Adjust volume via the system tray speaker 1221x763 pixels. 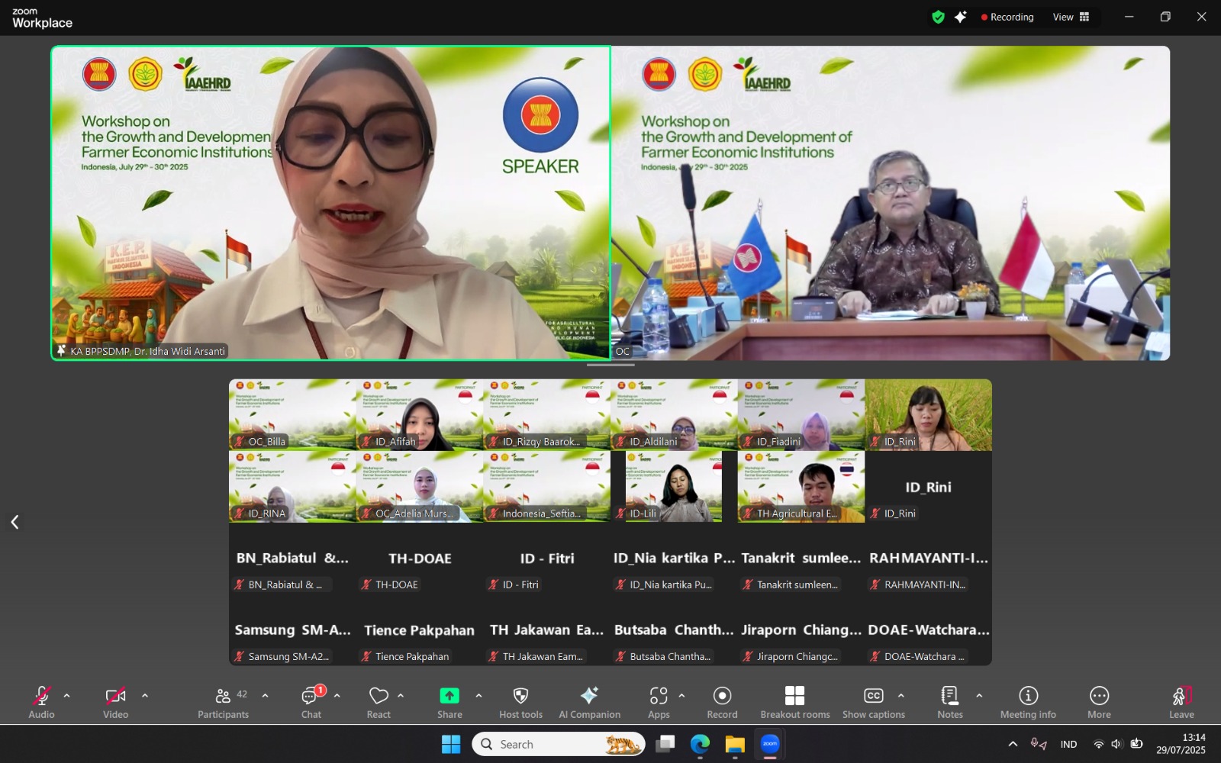[1116, 744]
